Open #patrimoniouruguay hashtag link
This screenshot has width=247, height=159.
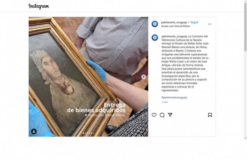(174, 98)
